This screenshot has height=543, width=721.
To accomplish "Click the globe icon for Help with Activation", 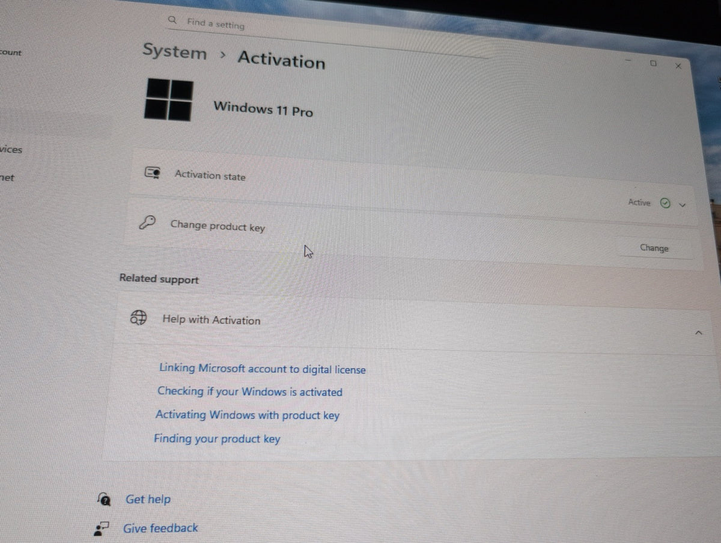I will click(x=138, y=318).
